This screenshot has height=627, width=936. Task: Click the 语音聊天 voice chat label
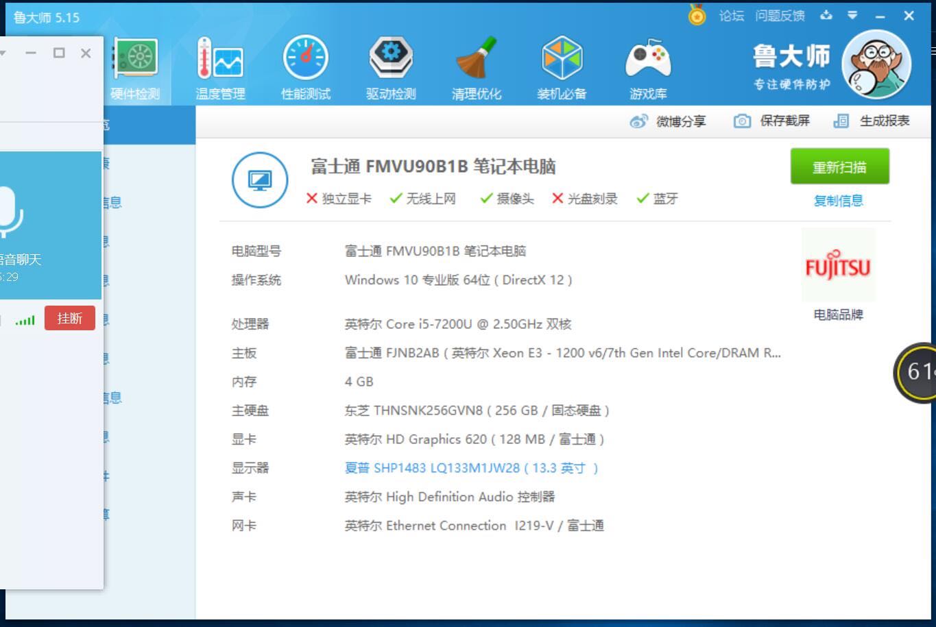click(x=20, y=259)
